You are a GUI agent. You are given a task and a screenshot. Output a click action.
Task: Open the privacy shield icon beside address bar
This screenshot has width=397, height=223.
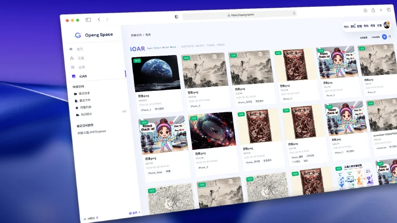point(176,17)
